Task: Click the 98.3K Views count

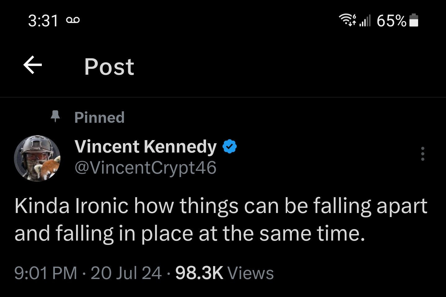Action: point(199,273)
